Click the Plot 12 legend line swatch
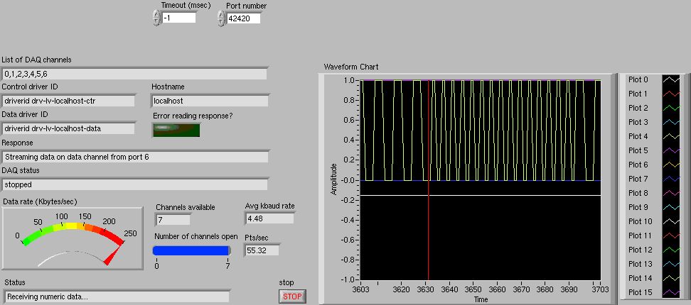The width and height of the screenshot is (691, 305). pyautogui.click(x=670, y=250)
